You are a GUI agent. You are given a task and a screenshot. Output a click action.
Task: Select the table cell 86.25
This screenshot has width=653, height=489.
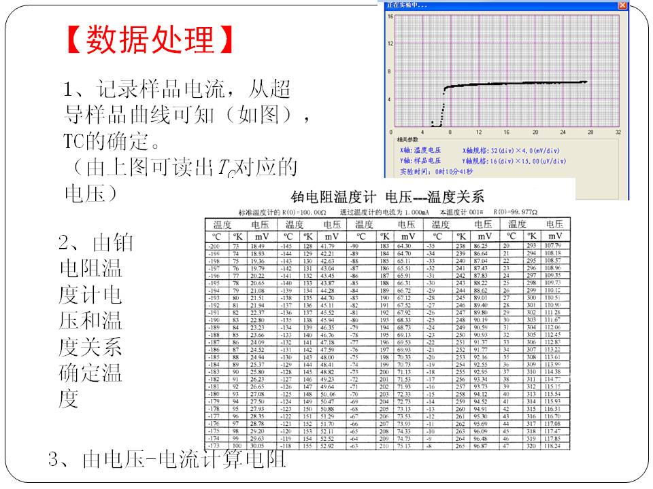coord(480,246)
